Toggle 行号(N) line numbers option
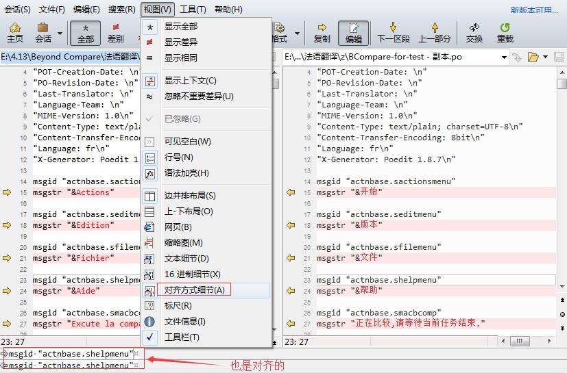This screenshot has width=567, height=373. click(206, 157)
